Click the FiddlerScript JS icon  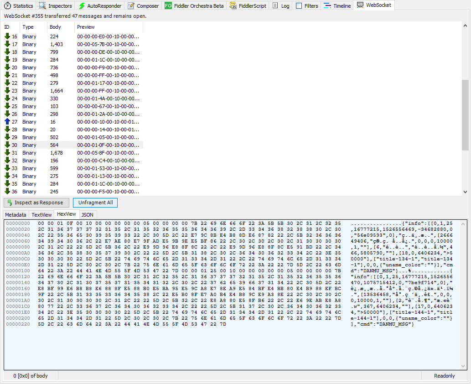(233, 6)
